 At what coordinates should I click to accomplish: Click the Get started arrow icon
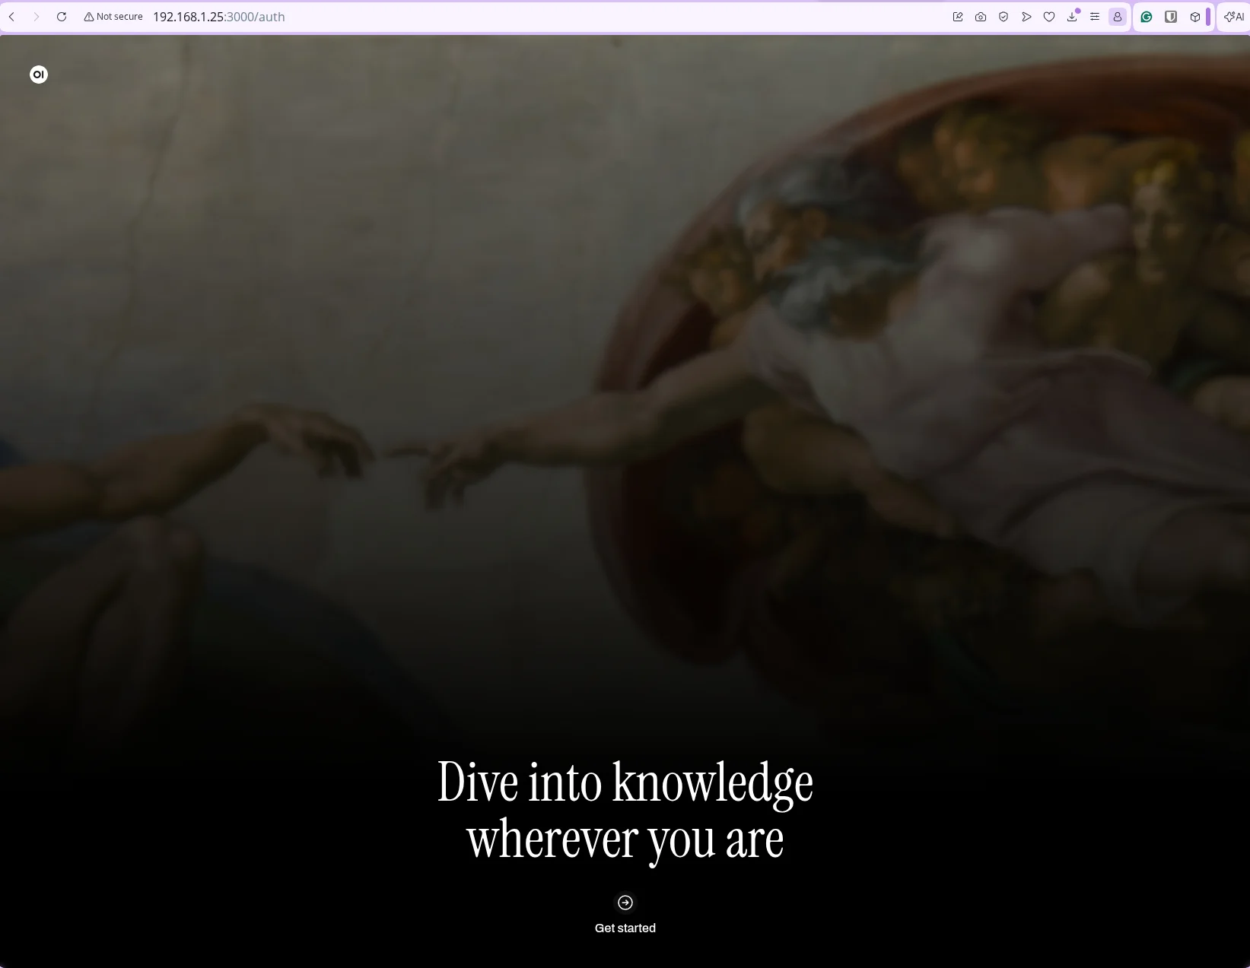[625, 903]
